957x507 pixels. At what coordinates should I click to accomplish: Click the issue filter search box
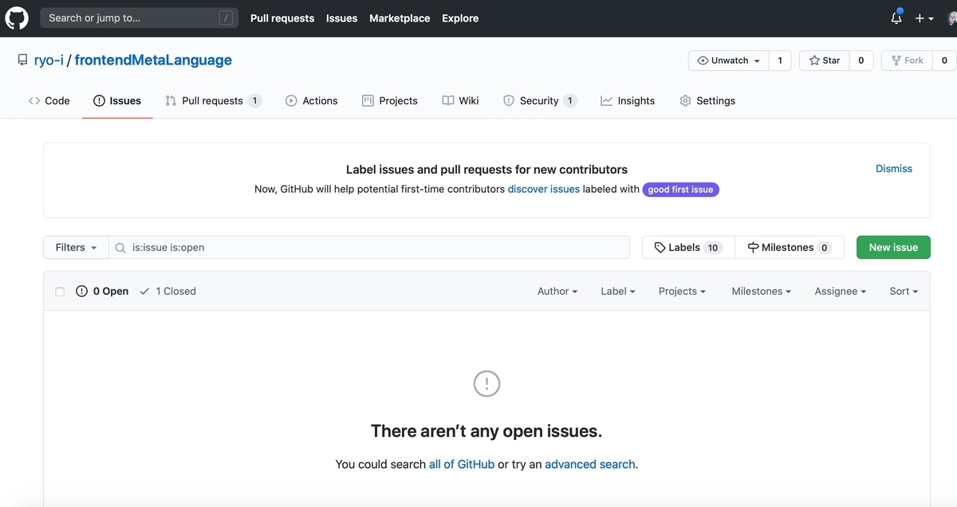coord(369,247)
